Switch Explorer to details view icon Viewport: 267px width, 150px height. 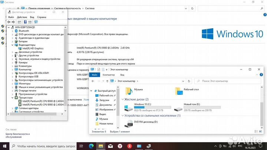coord(256,131)
